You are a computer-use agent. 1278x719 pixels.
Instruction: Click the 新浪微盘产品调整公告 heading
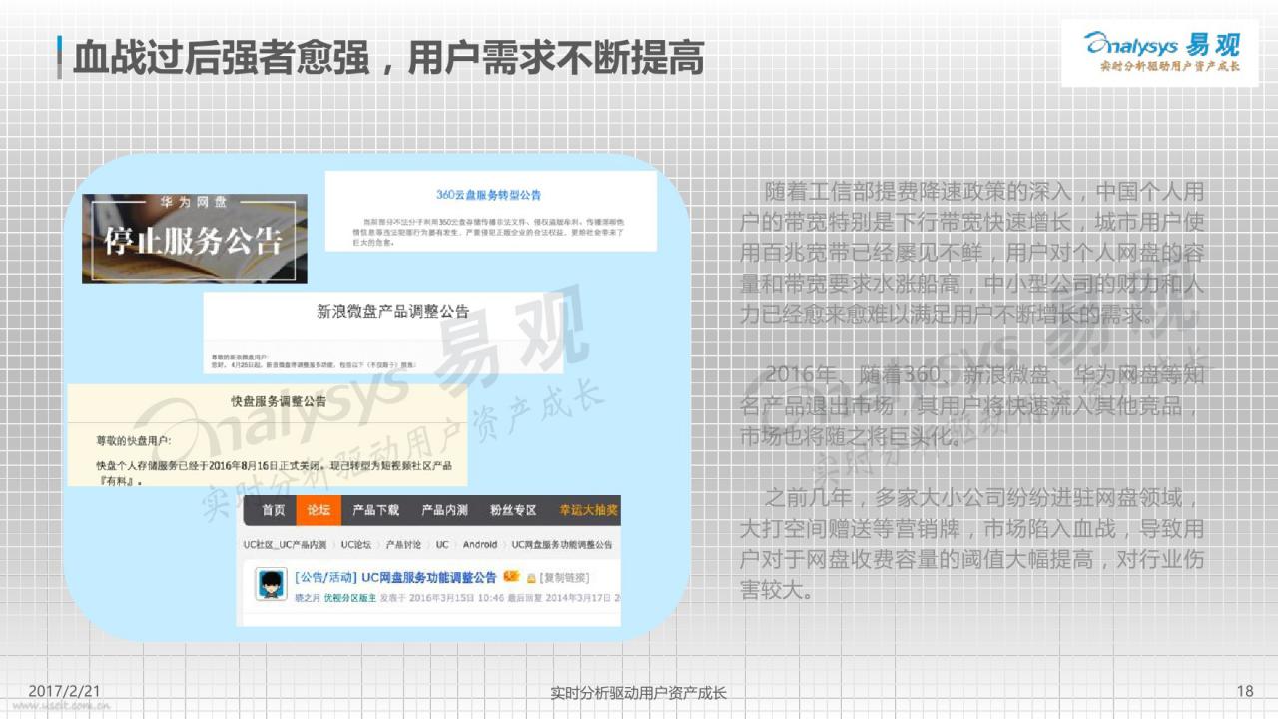click(x=392, y=311)
